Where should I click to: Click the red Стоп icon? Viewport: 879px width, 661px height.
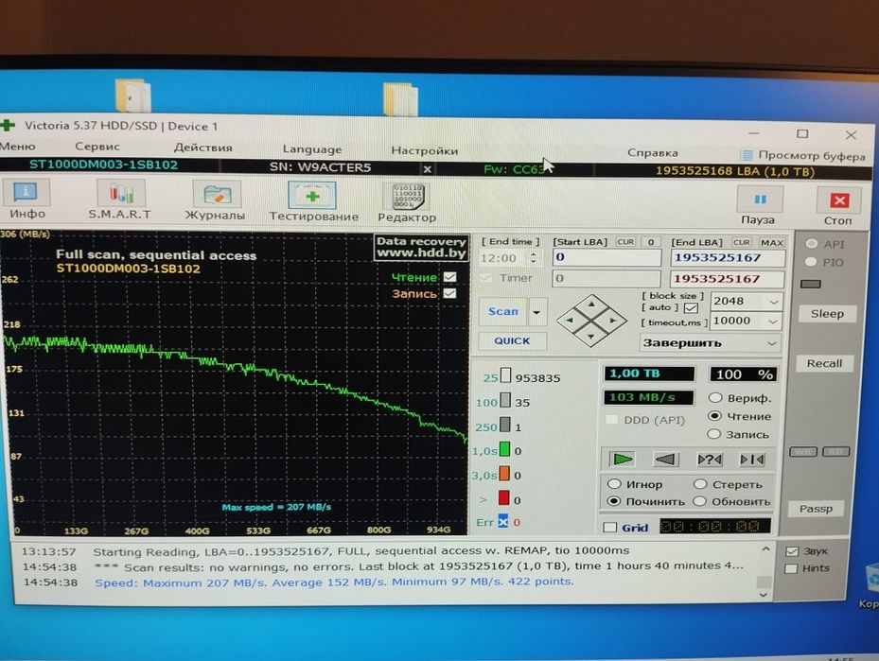click(x=838, y=200)
